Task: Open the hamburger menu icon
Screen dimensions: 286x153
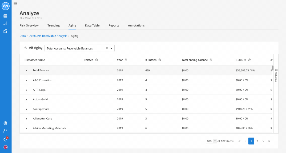Action: coord(15,3)
